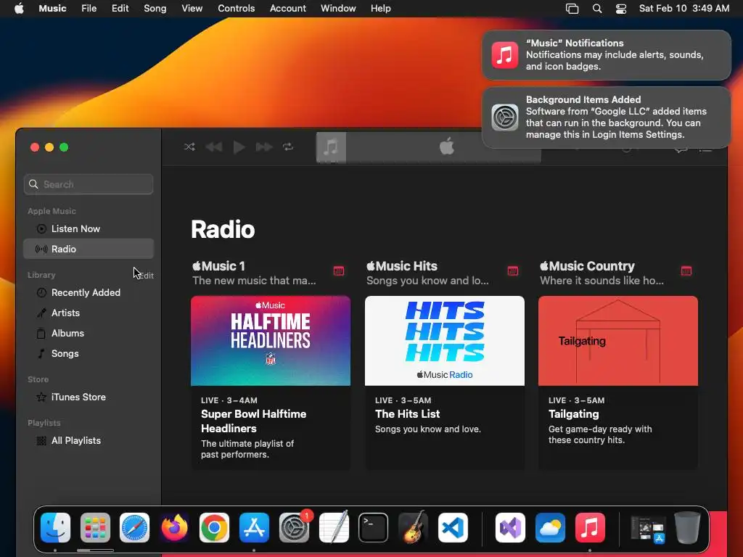Open Albums in the Library section
The height and width of the screenshot is (557, 743).
click(x=89, y=334)
